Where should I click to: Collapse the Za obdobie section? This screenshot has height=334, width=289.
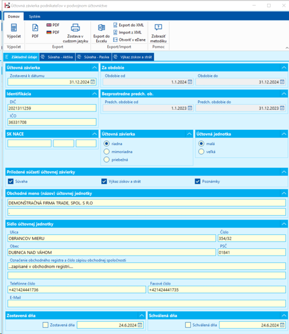click(284, 67)
